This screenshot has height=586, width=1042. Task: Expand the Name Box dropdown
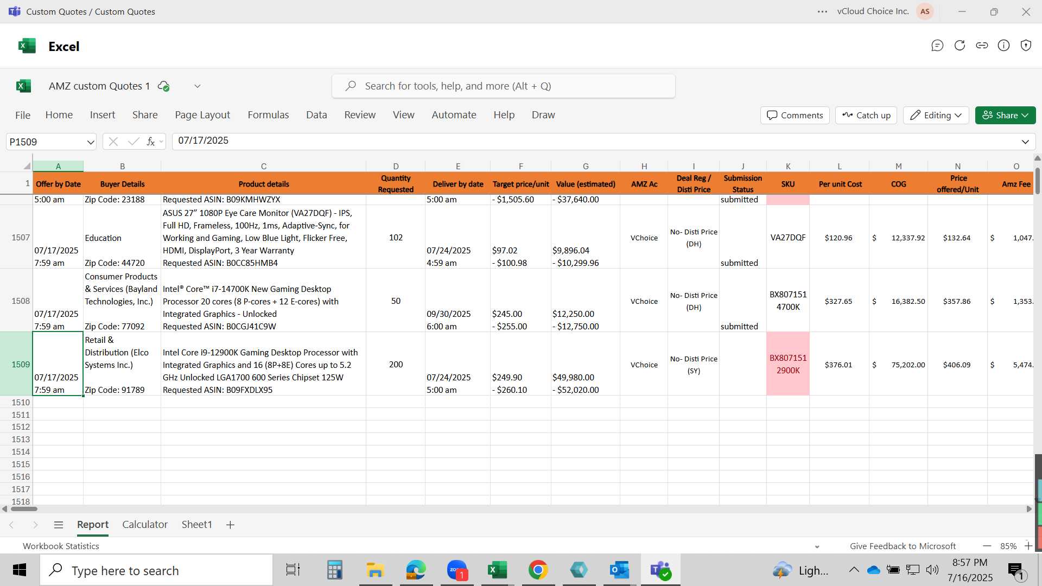90,142
